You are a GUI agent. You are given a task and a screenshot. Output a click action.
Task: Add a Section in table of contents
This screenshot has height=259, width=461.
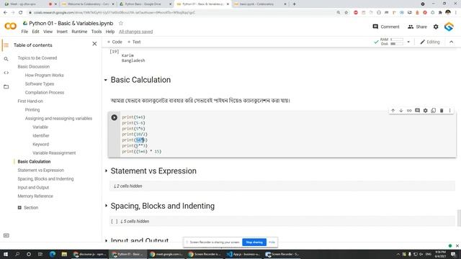point(28,208)
